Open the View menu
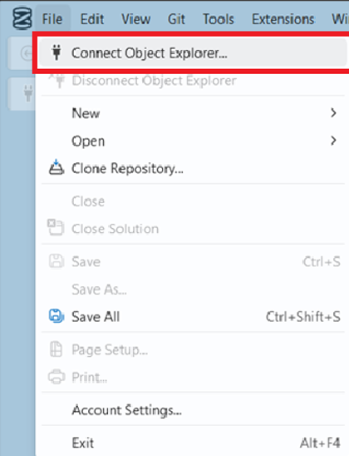 [x=136, y=19]
